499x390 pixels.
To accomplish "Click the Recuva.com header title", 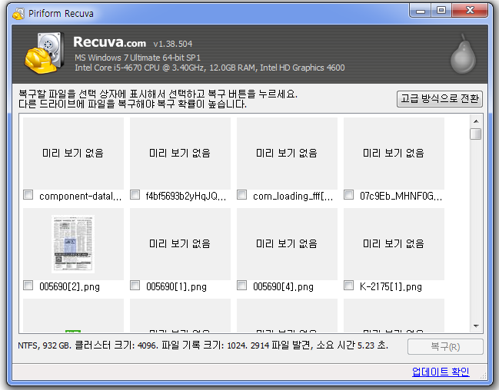I will click(109, 42).
